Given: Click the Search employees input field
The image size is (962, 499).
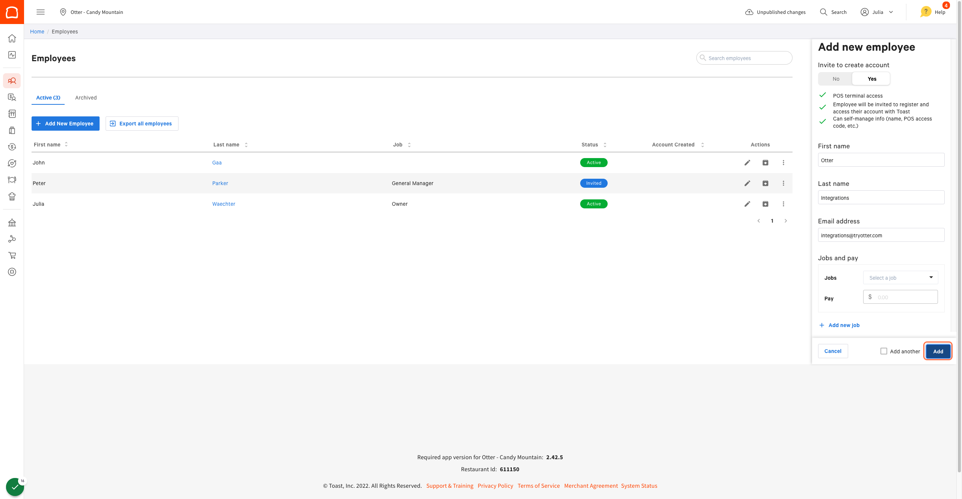Looking at the screenshot, I should [x=744, y=58].
